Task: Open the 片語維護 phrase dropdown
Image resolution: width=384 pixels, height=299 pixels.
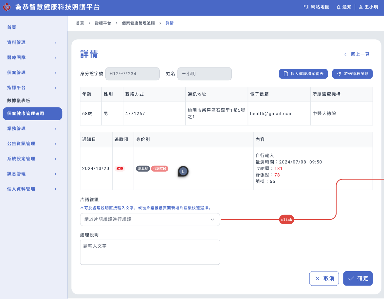Action: [150, 219]
